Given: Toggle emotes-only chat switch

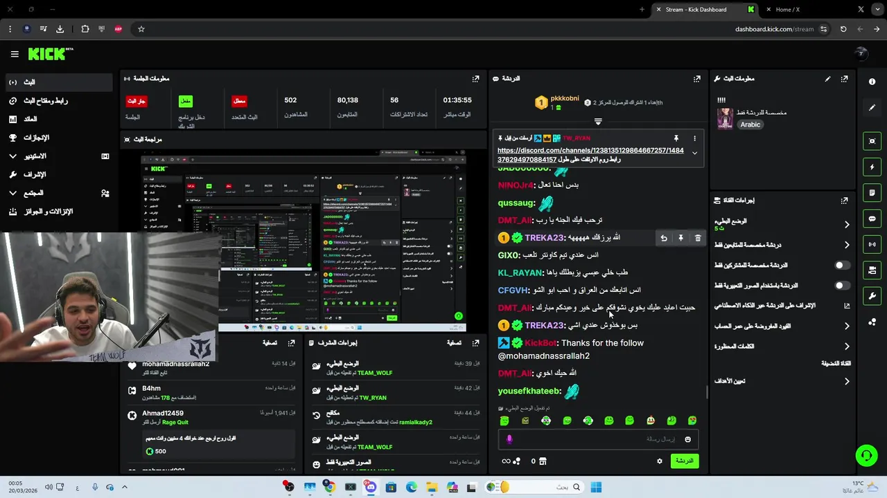Looking at the screenshot, I should (x=842, y=285).
